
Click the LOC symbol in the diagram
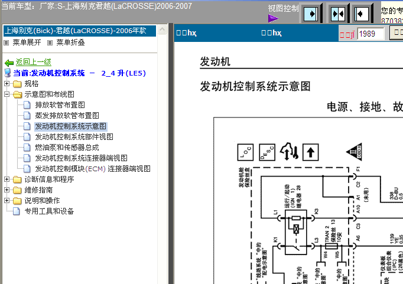pos(245,152)
